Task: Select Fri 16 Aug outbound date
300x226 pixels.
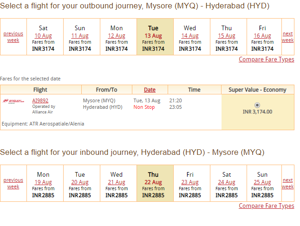Action: pyautogui.click(x=262, y=36)
